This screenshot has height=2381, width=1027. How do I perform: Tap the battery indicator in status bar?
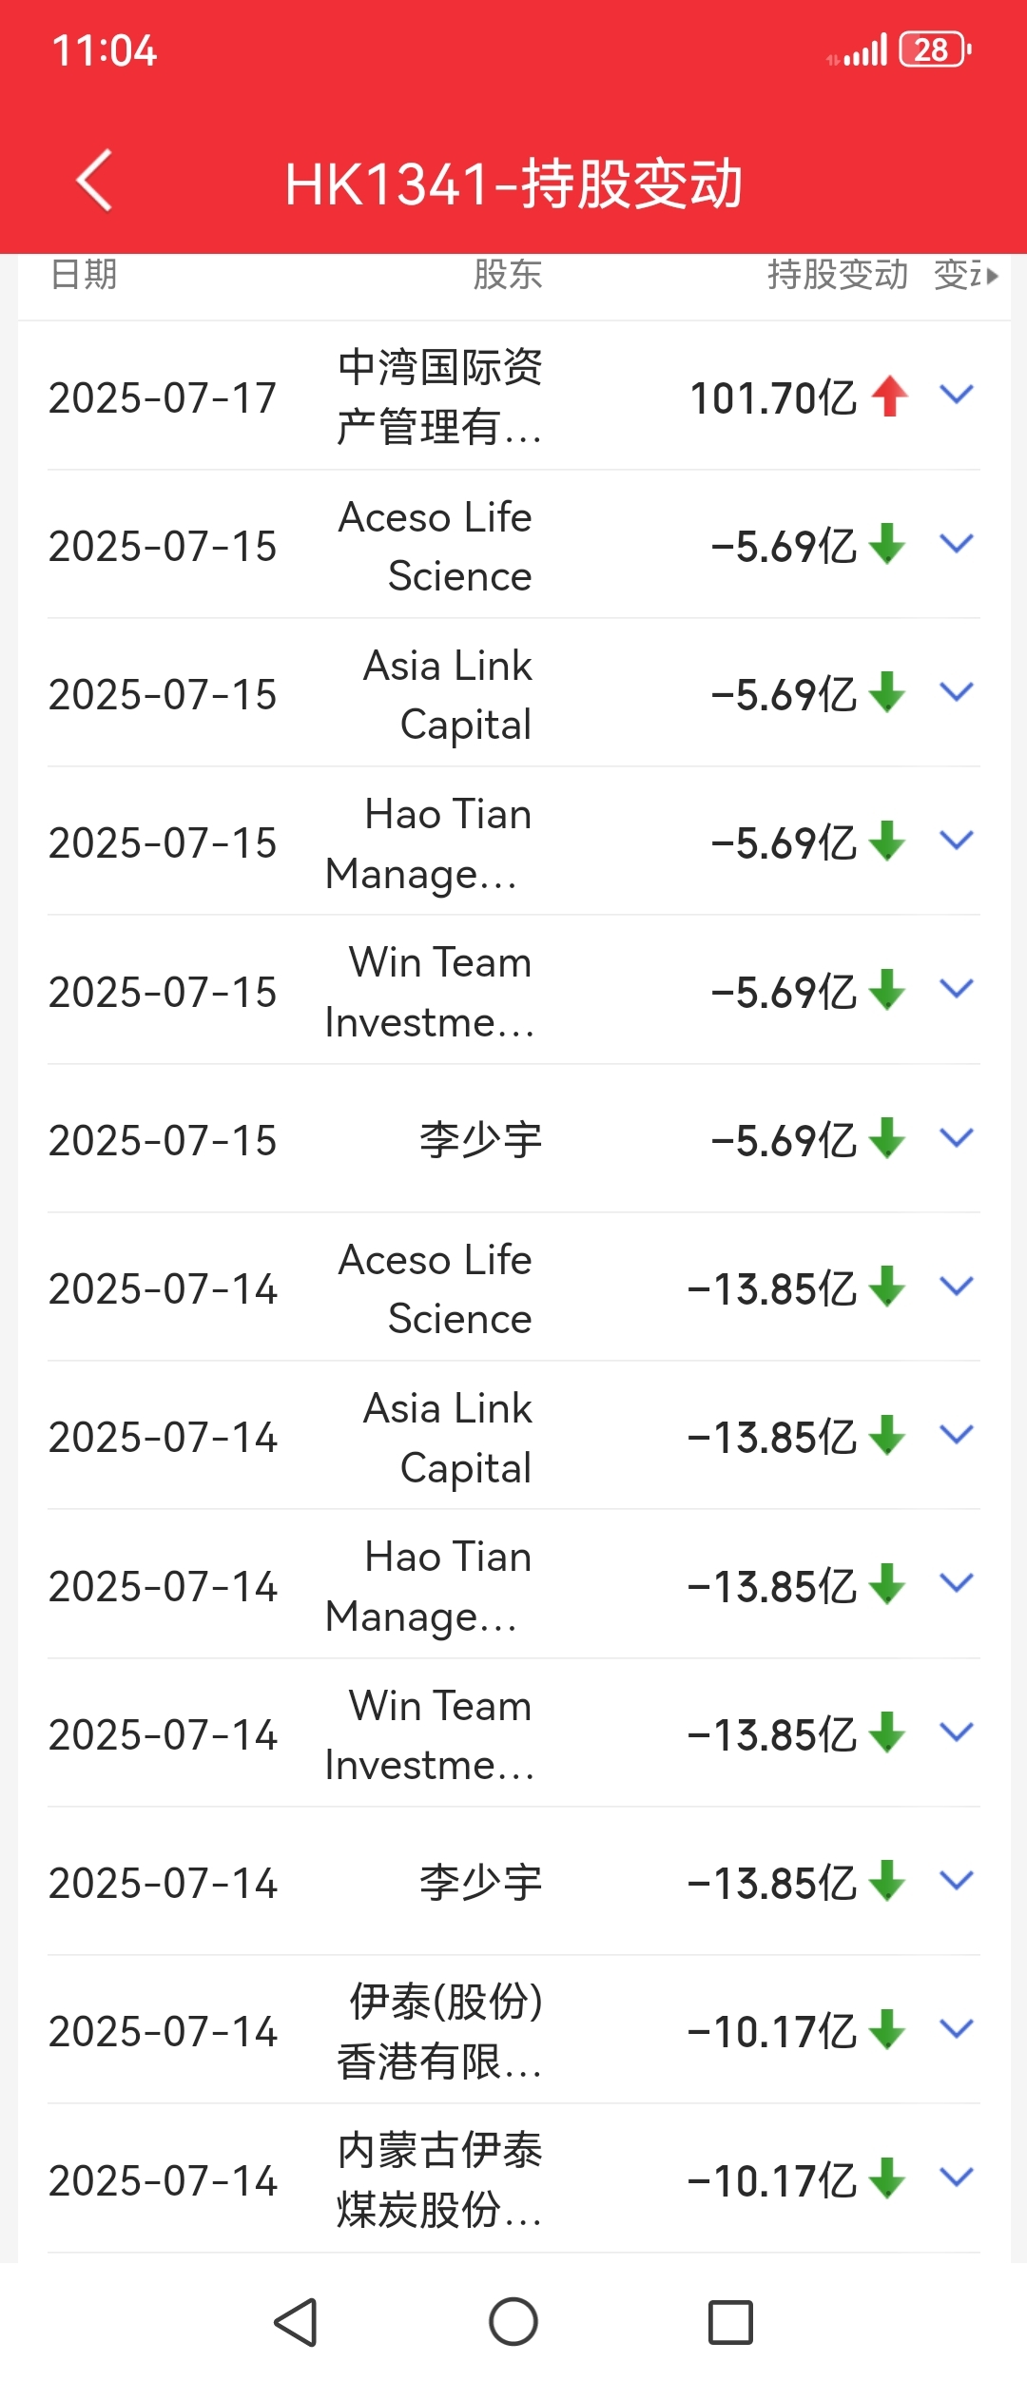935,49
